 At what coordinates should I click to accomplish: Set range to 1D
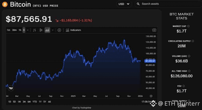click(x=10, y=102)
